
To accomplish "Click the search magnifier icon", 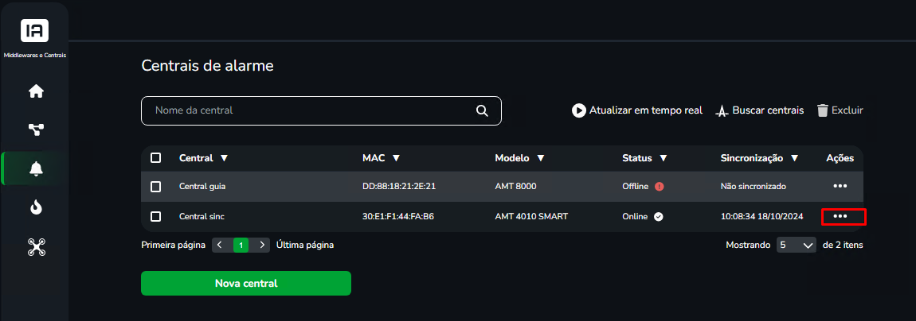I will (482, 110).
